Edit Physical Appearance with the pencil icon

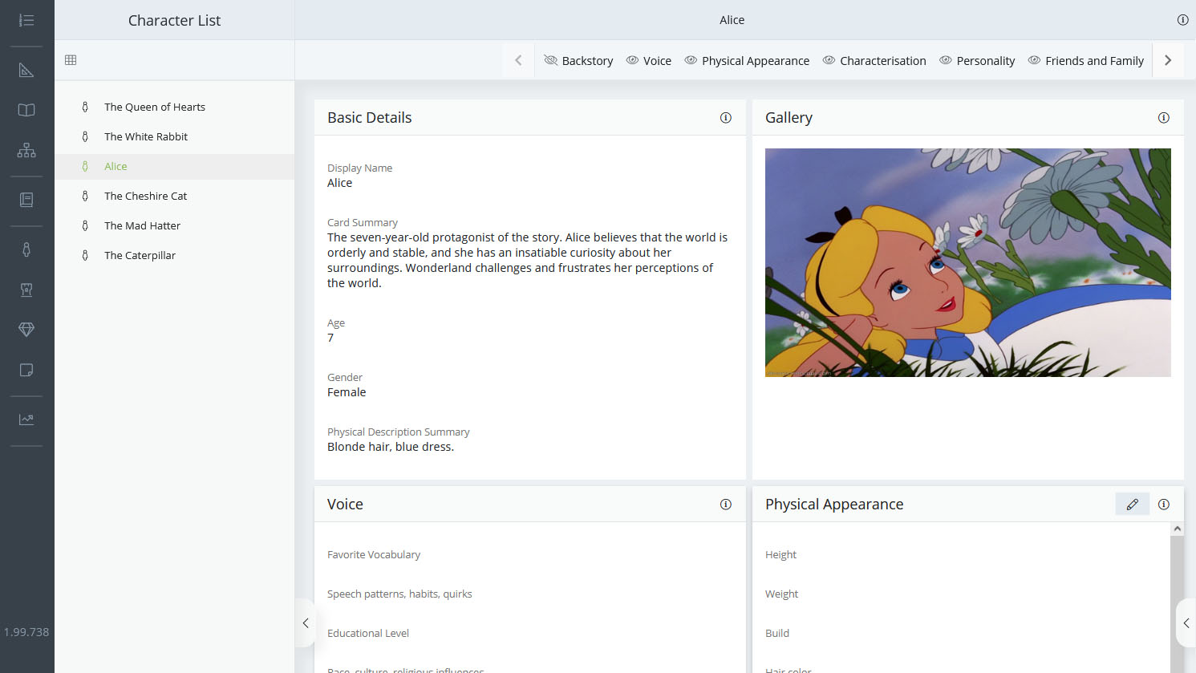click(x=1133, y=505)
